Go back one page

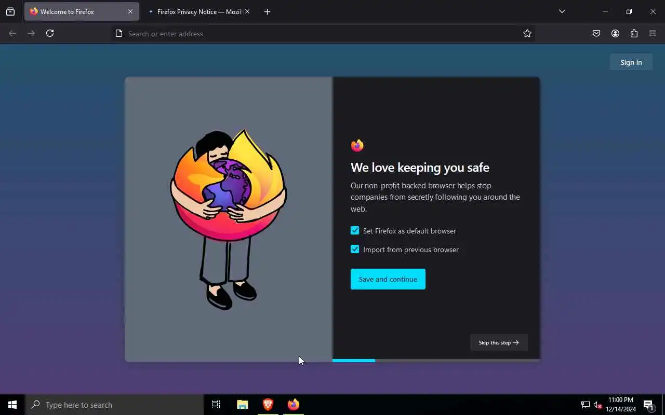point(12,33)
